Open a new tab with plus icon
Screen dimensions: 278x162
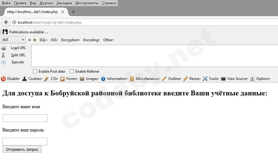point(73,12)
